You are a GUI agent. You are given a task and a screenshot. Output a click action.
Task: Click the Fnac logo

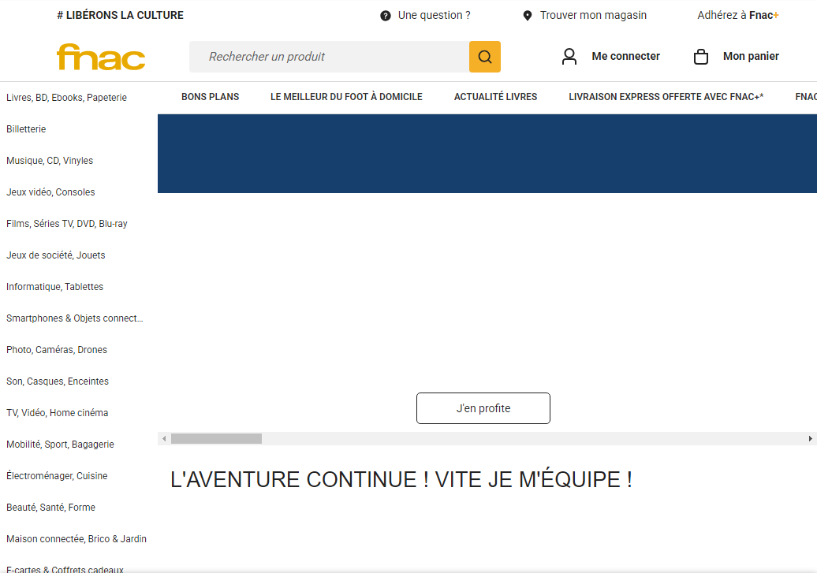(101, 57)
